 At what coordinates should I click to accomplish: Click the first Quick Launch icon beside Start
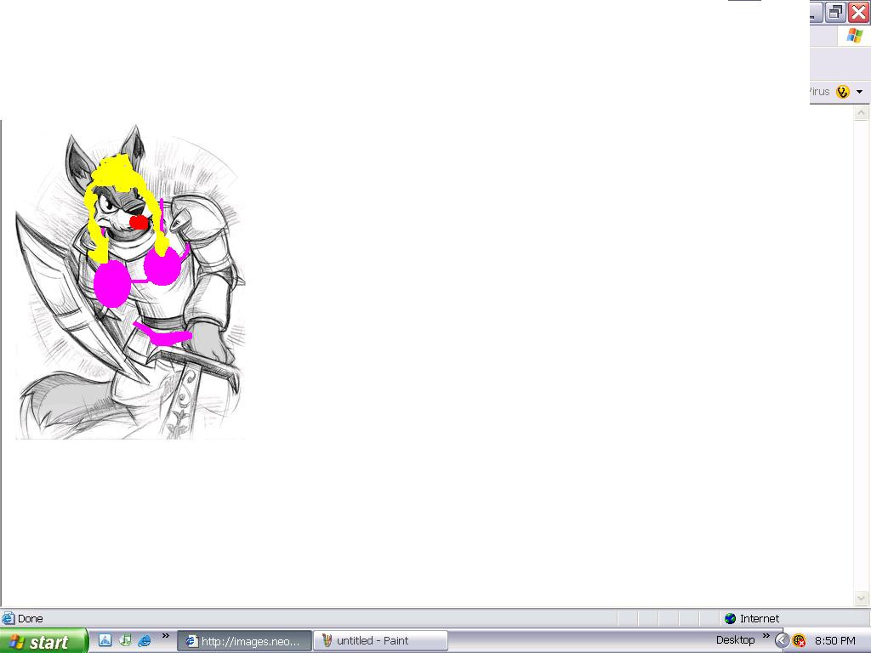point(105,640)
